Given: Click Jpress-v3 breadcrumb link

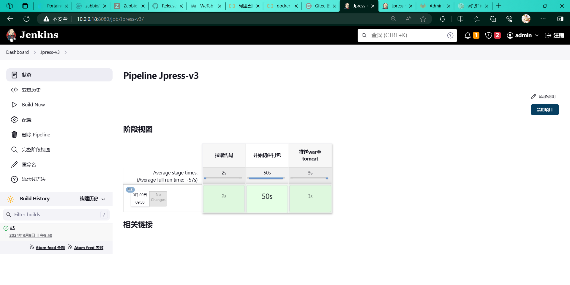Looking at the screenshot, I should (50, 52).
